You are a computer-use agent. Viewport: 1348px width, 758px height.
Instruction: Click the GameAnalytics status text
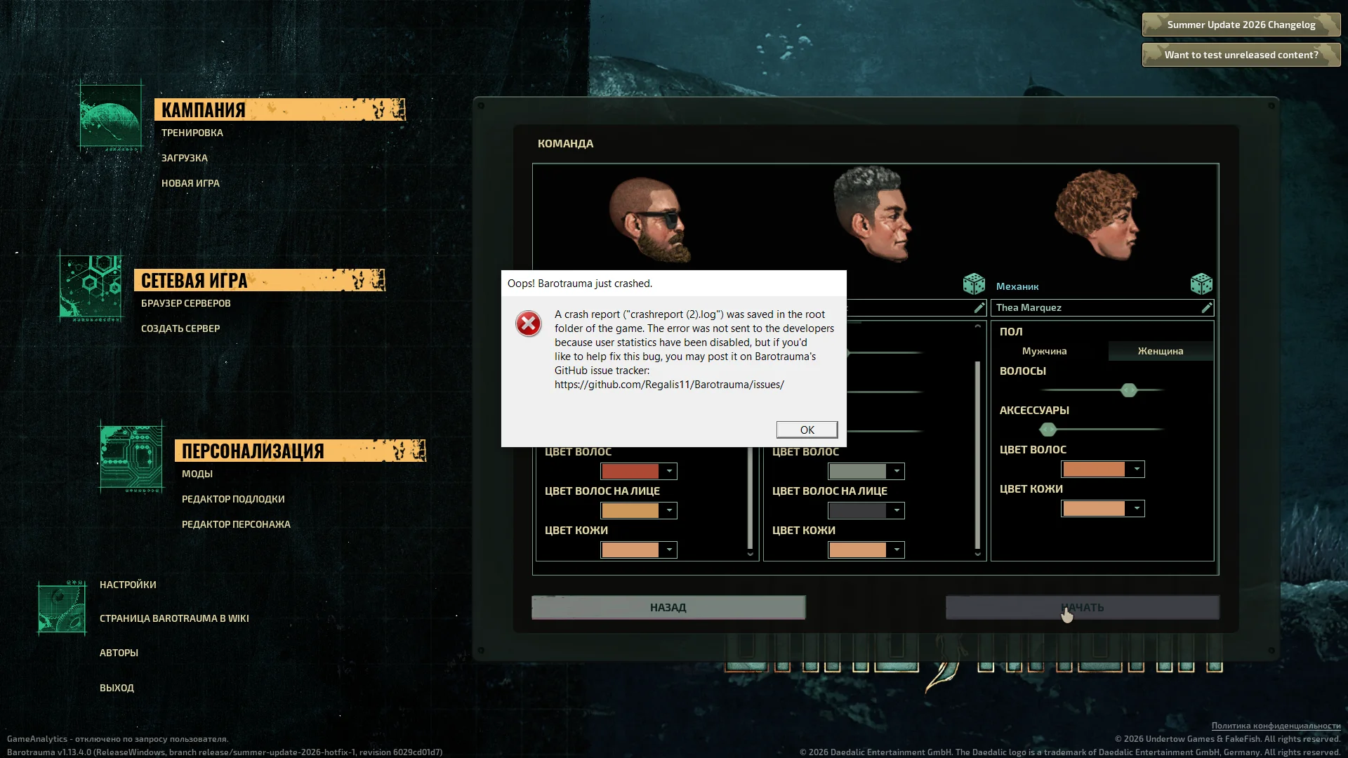[x=118, y=739]
